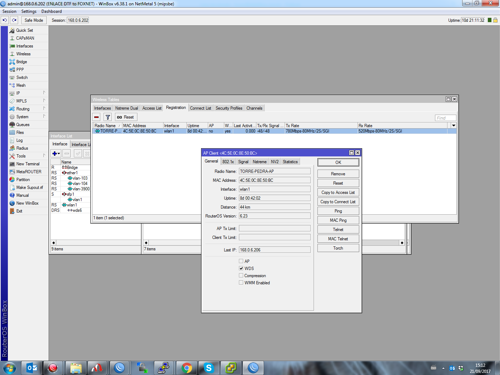Click the Radio Name field
The height and width of the screenshot is (375, 500).
[x=275, y=171]
